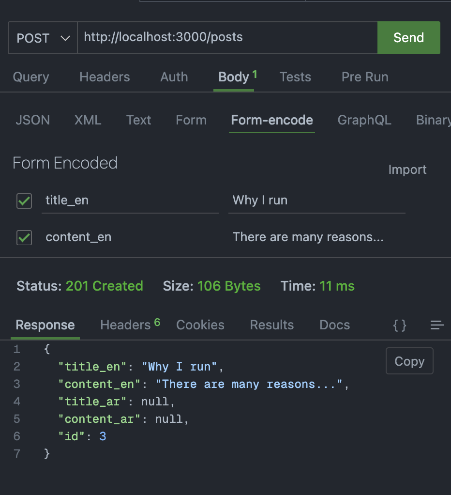The height and width of the screenshot is (495, 451).
Task: Open the Docs tab
Action: pyautogui.click(x=334, y=325)
